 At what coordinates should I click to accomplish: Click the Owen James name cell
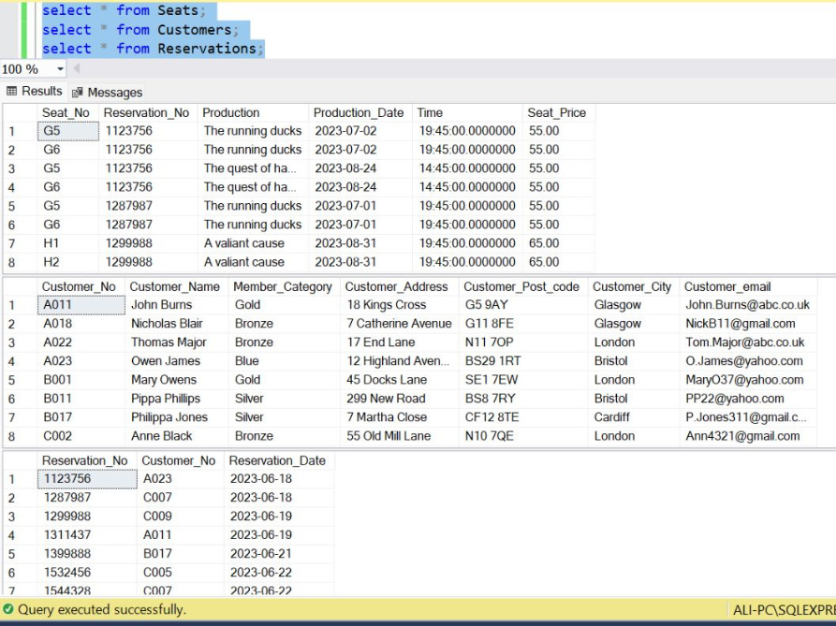coord(176,361)
